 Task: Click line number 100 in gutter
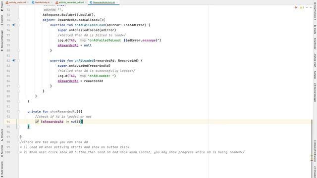pos(7,152)
